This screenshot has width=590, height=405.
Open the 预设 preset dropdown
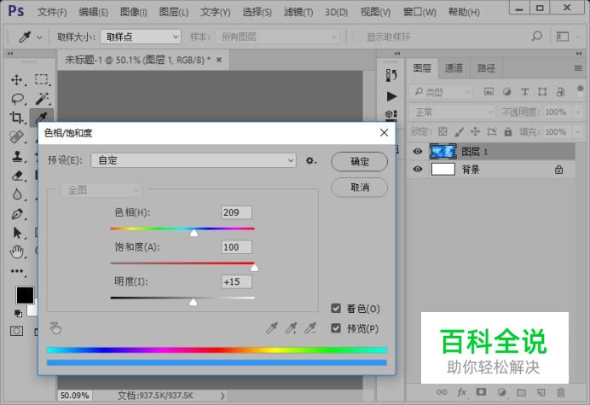(194, 160)
